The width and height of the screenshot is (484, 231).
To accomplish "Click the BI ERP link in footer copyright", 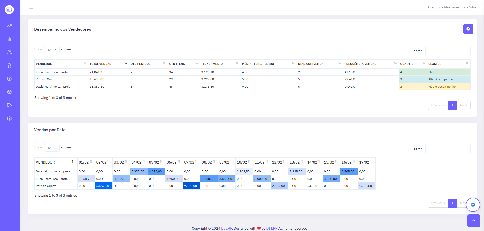I will click(x=226, y=228).
